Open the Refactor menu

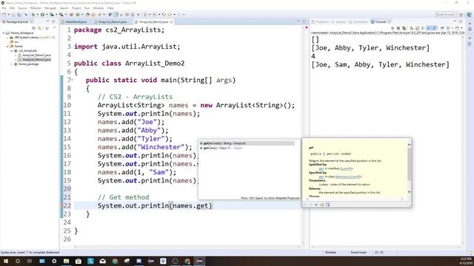coord(36,8)
